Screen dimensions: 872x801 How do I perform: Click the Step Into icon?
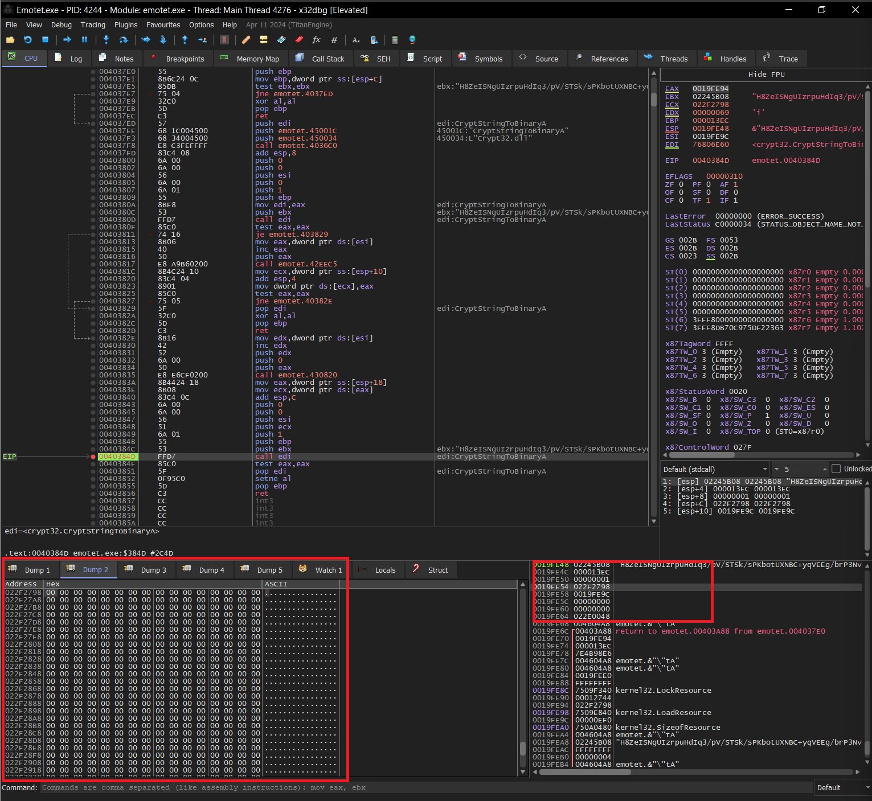click(x=106, y=40)
